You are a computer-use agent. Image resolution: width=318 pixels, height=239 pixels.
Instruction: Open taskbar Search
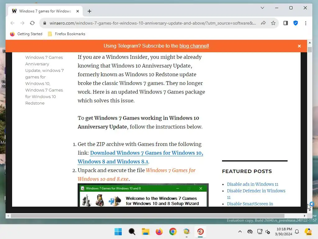pos(132,232)
